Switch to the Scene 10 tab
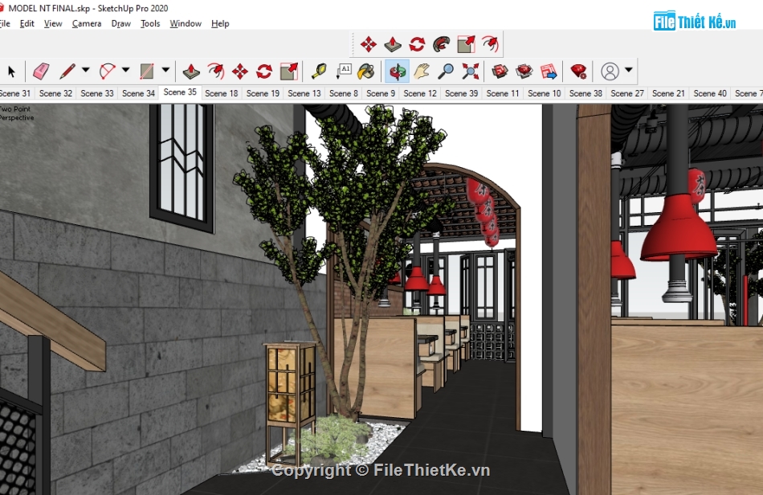The height and width of the screenshot is (495, 763). (x=544, y=93)
